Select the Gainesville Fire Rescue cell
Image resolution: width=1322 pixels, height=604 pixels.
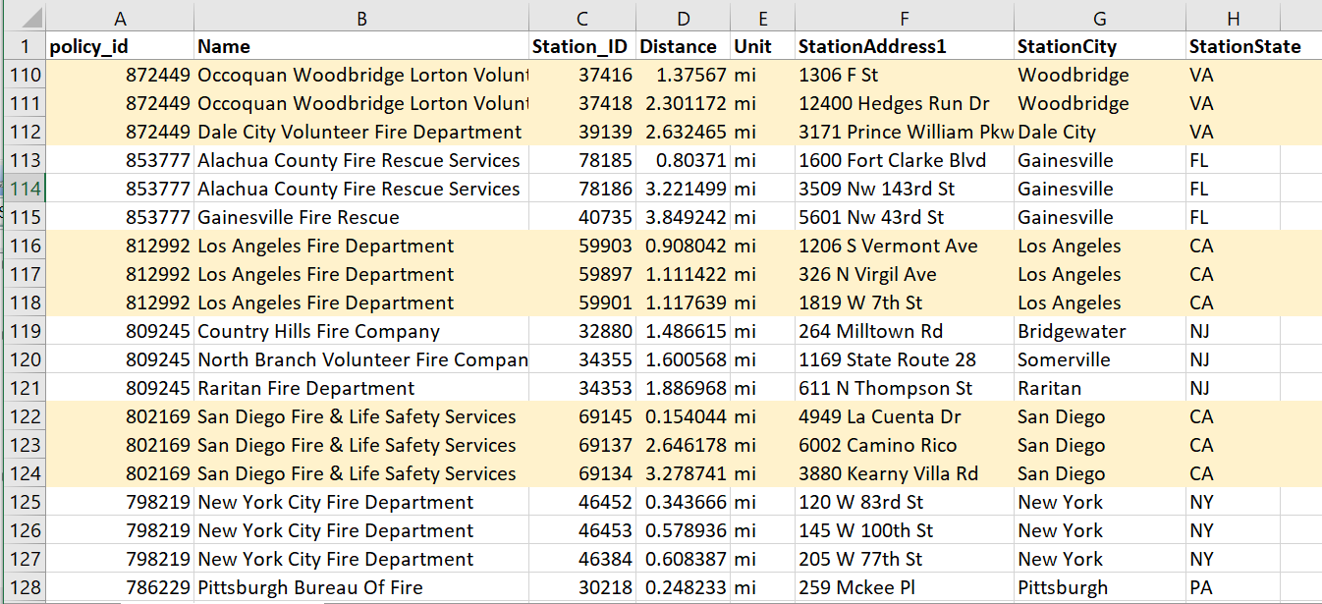point(361,217)
